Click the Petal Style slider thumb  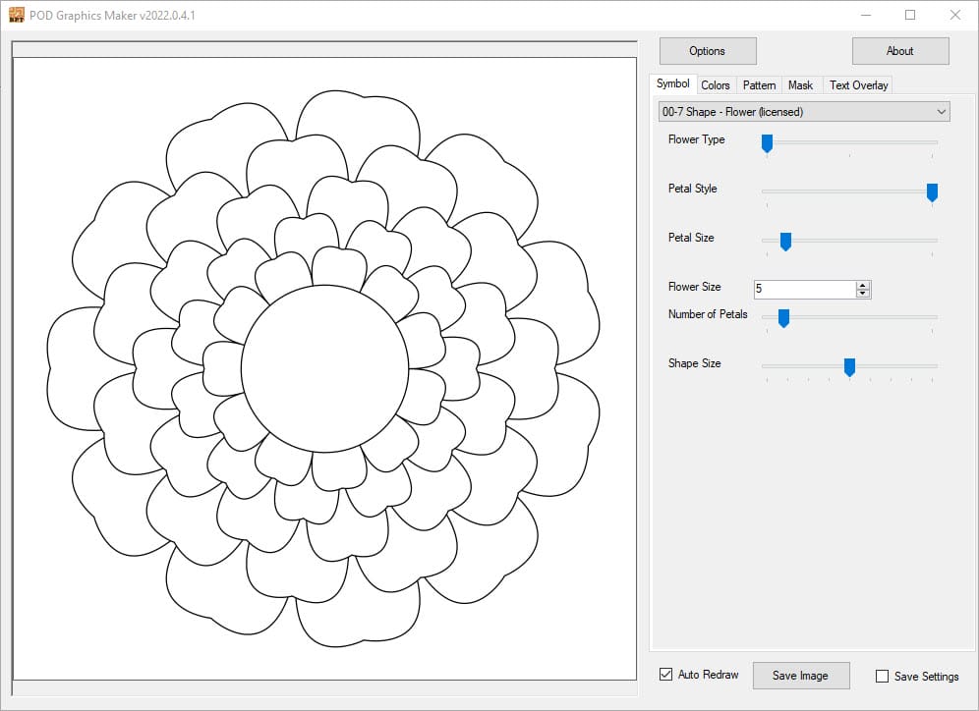932,192
